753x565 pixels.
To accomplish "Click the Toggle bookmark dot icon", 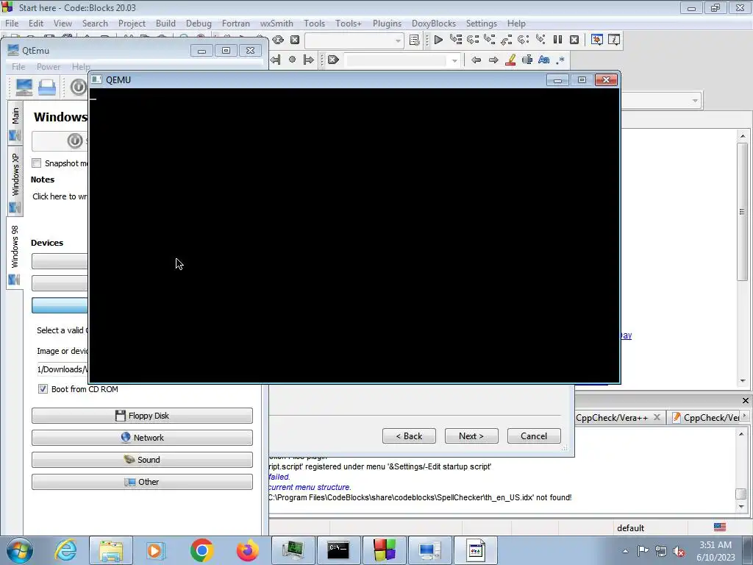I will tap(292, 60).
